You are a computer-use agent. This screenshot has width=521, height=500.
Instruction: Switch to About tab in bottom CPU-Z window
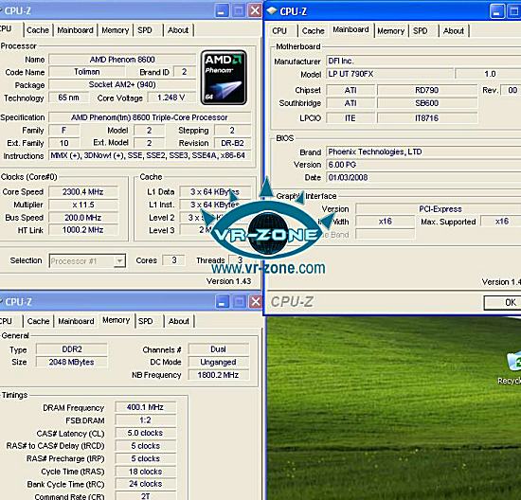coord(179,321)
